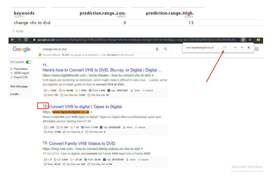The image size is (278, 181).
Task: Click the keywords column header
Action: click(24, 13)
